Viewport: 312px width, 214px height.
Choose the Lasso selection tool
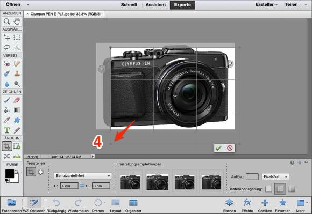tap(7, 47)
